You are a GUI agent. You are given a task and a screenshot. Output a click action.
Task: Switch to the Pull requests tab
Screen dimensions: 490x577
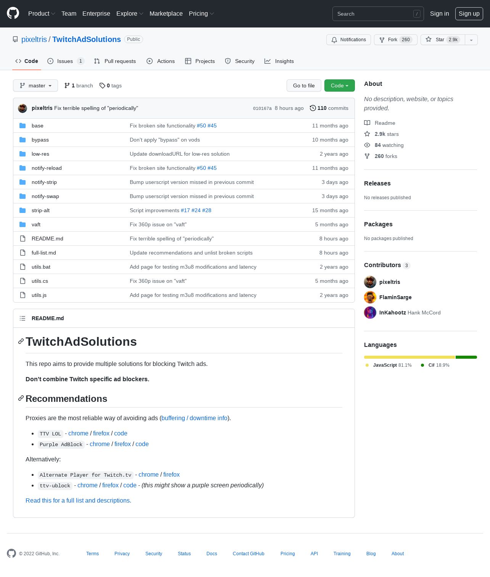(x=115, y=61)
